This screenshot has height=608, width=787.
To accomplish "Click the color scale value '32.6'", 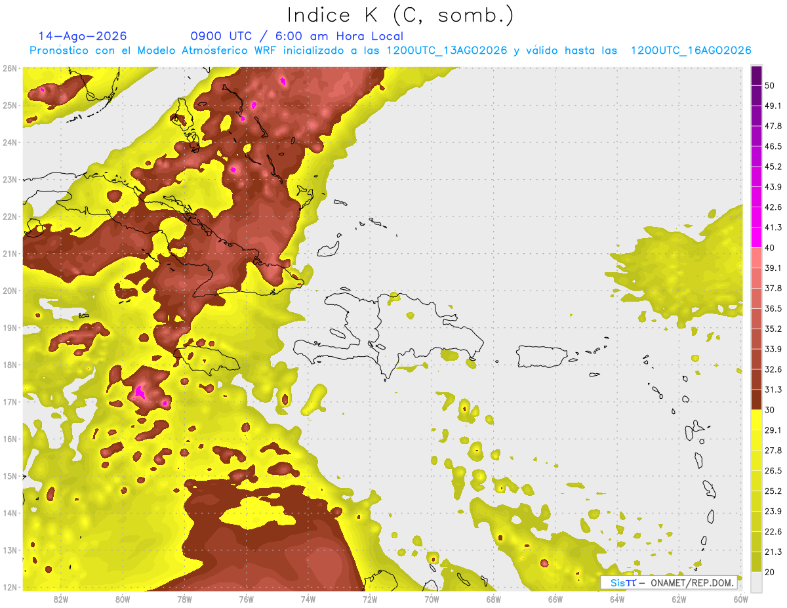I will coord(774,369).
